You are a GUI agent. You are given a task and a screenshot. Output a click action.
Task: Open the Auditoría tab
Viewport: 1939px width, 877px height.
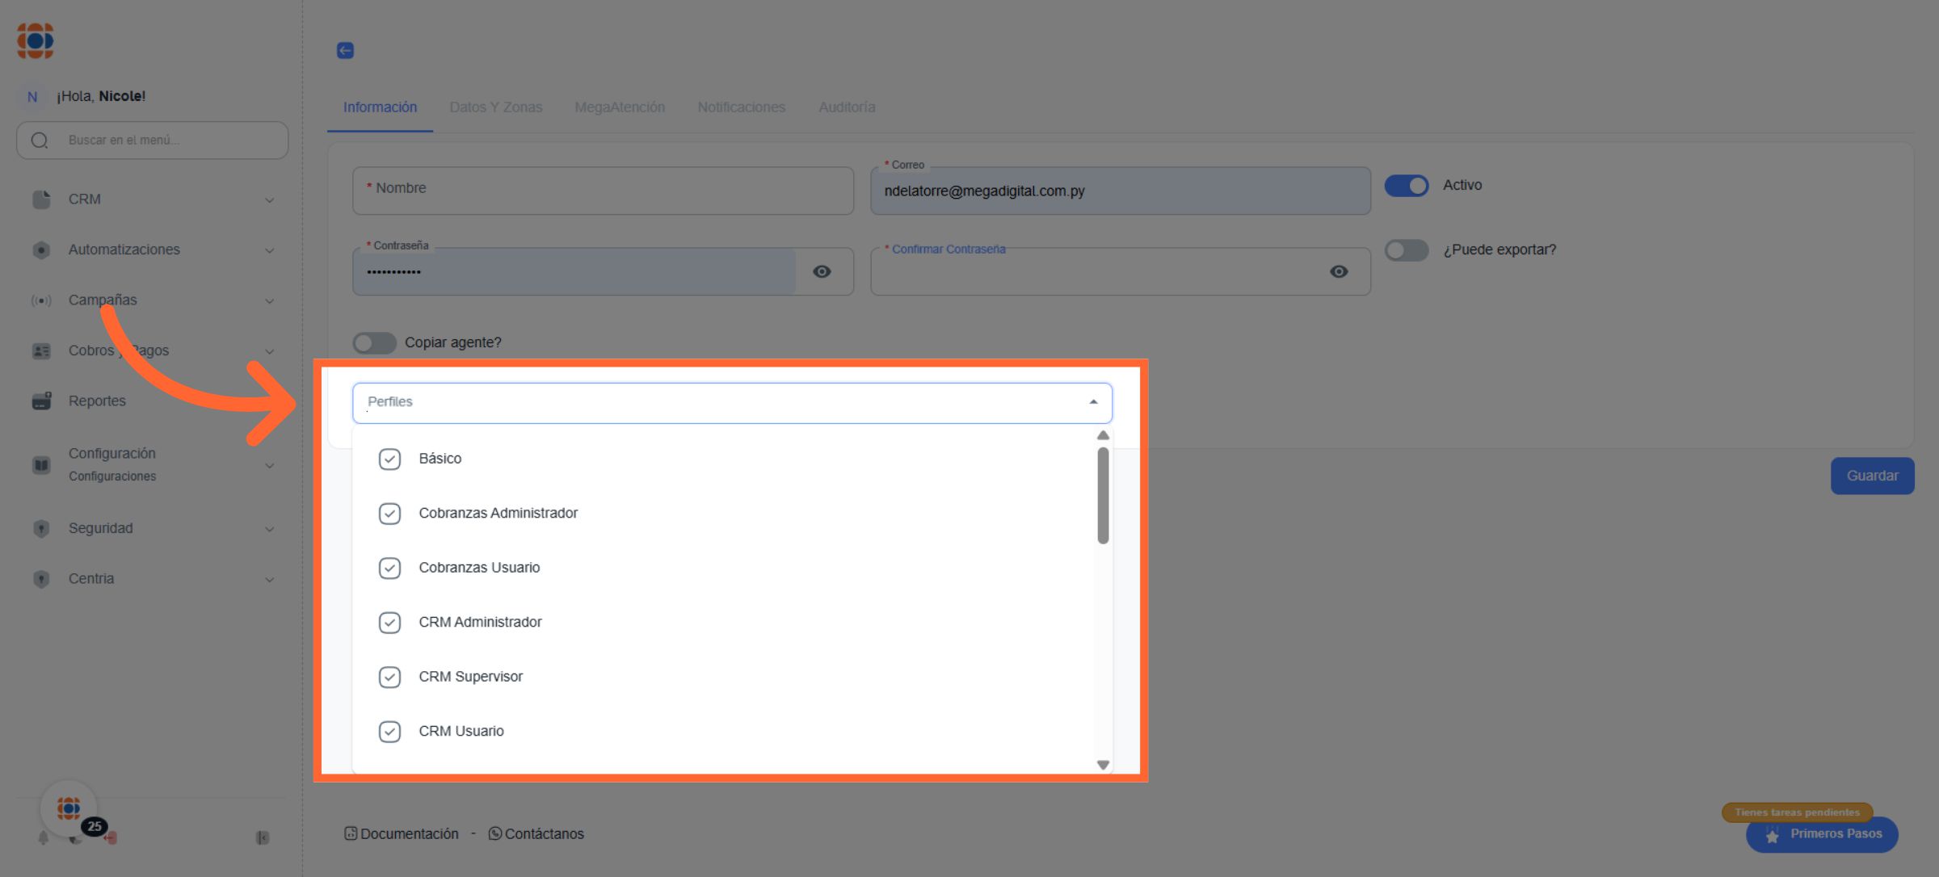pos(847,107)
